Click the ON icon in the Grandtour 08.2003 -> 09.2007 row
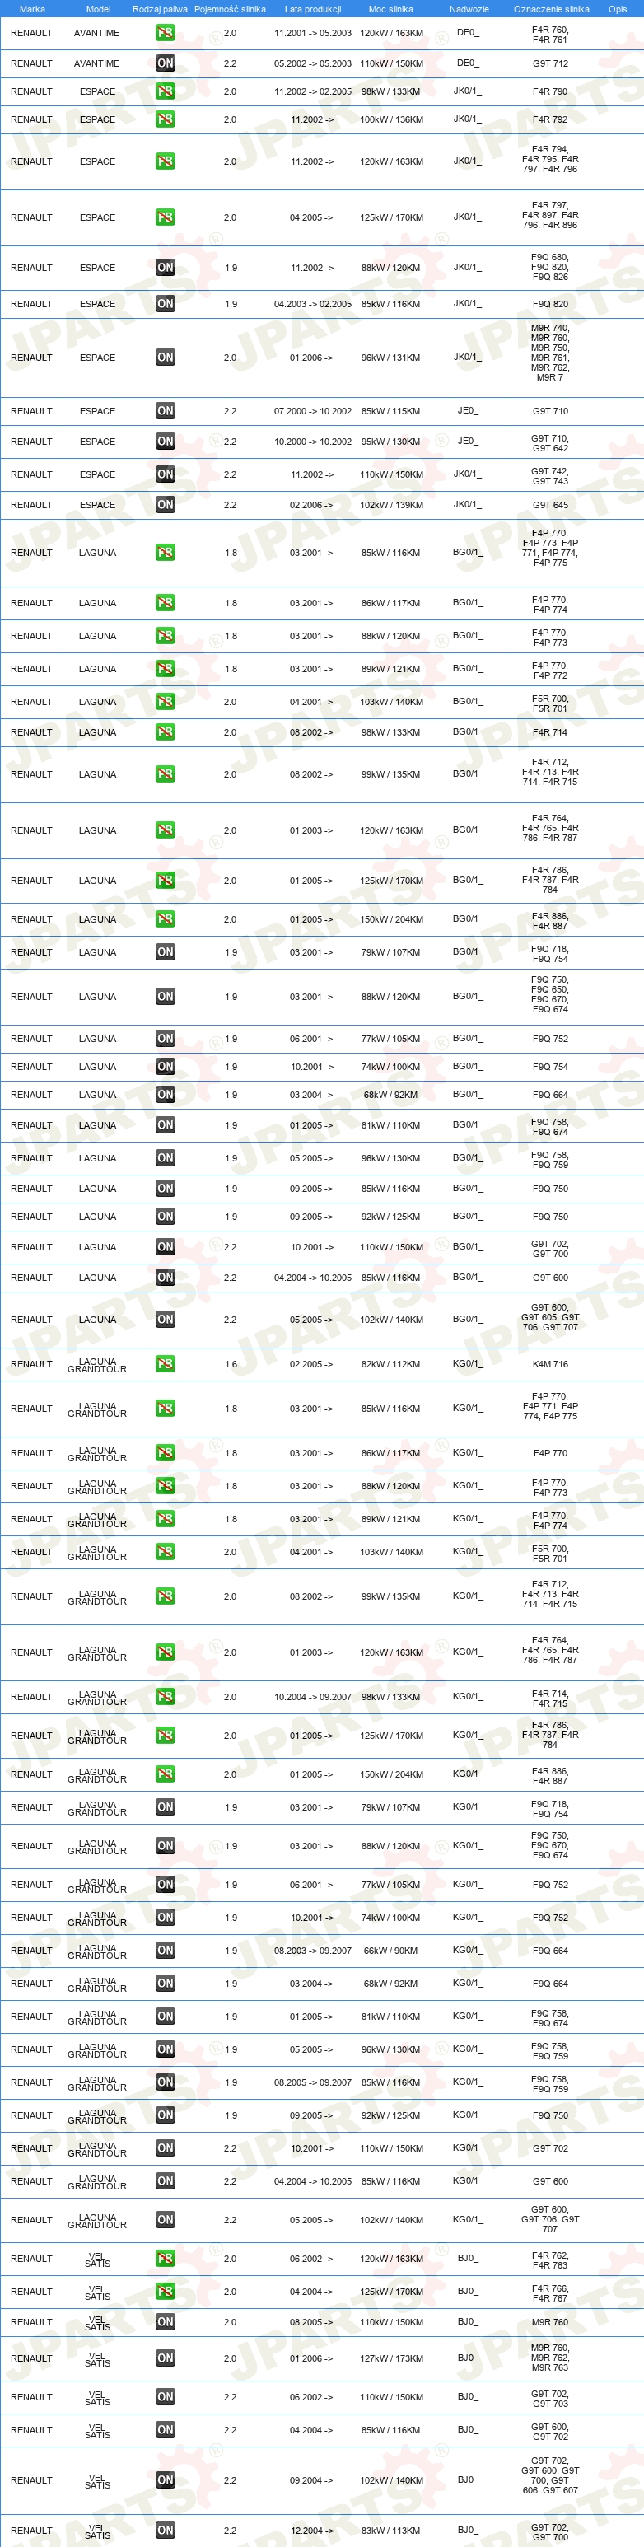 (x=166, y=1951)
